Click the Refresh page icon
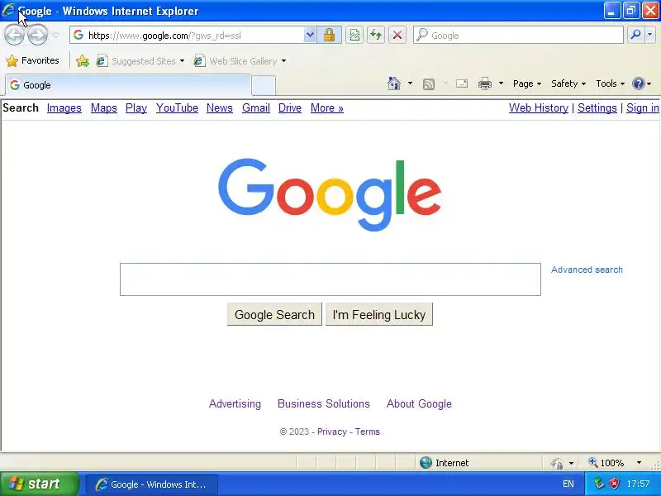The image size is (661, 496). (x=376, y=35)
